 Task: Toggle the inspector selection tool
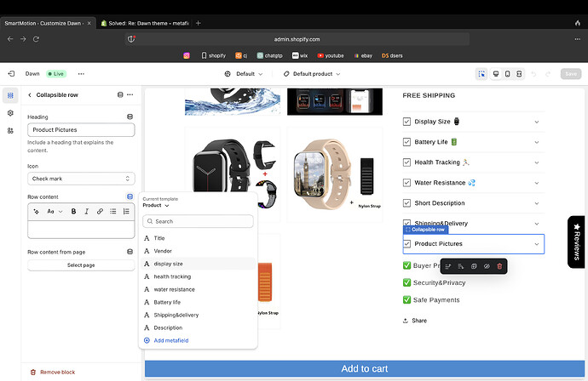[x=481, y=74]
